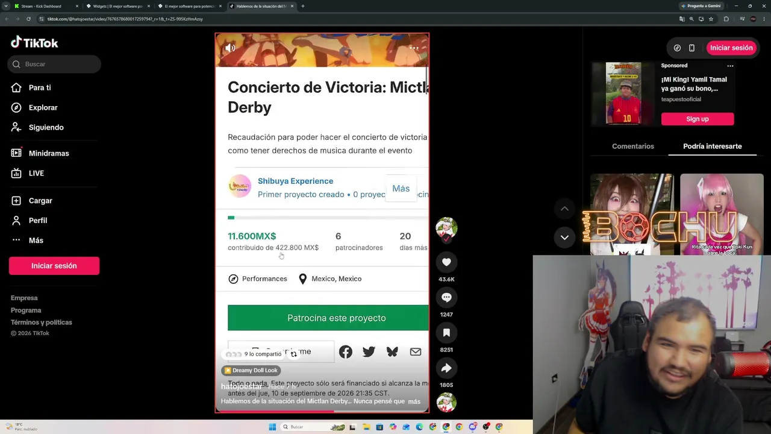This screenshot has height=434, width=771.
Task: Open the sponsored ad thumbnail image
Action: point(623,93)
